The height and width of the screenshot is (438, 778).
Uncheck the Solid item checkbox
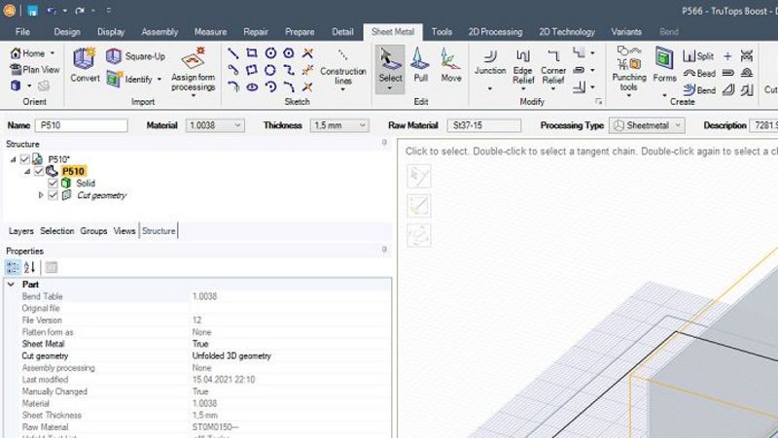[x=53, y=184]
